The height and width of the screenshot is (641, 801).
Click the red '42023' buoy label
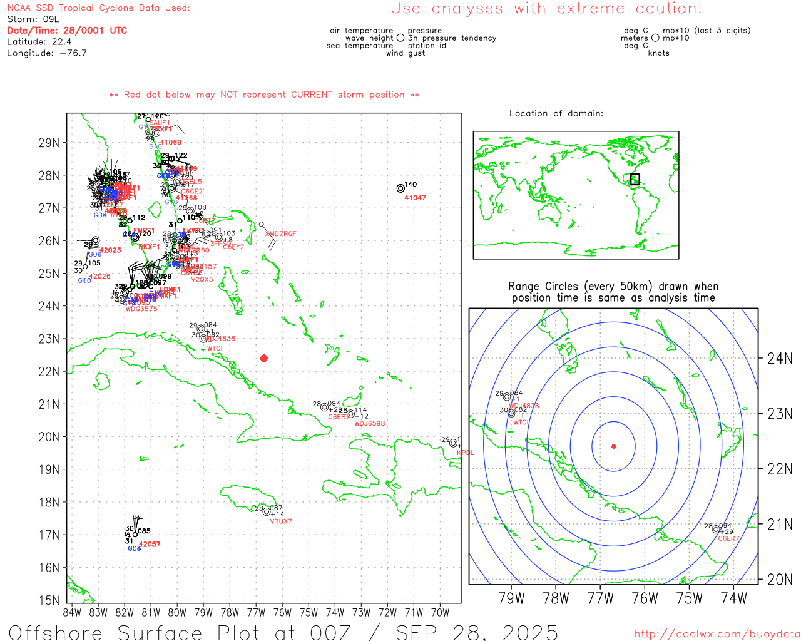pos(110,250)
